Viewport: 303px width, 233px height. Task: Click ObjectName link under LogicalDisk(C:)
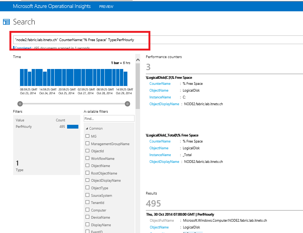click(159, 90)
